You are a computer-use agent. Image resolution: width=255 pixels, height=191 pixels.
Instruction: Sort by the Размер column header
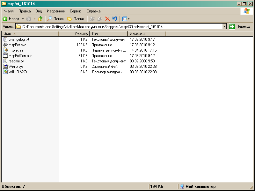click(x=74, y=34)
